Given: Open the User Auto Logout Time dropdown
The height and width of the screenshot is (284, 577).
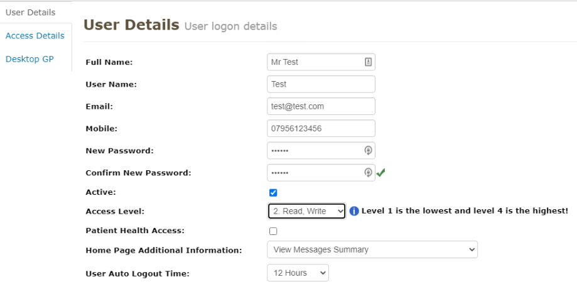Looking at the screenshot, I should [x=298, y=273].
